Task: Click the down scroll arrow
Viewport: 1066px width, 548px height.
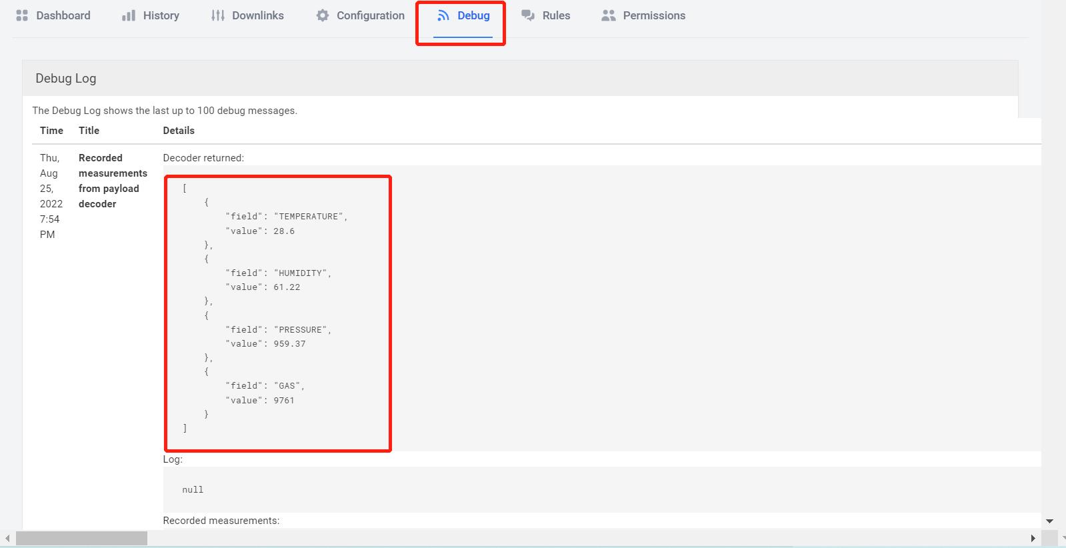Action: tap(1050, 521)
